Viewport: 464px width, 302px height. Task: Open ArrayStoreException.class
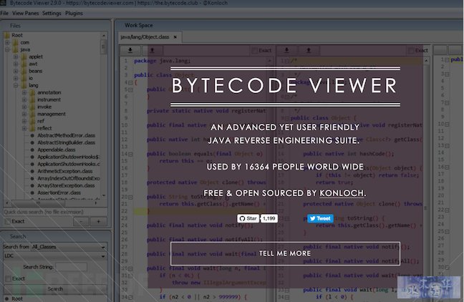66,186
